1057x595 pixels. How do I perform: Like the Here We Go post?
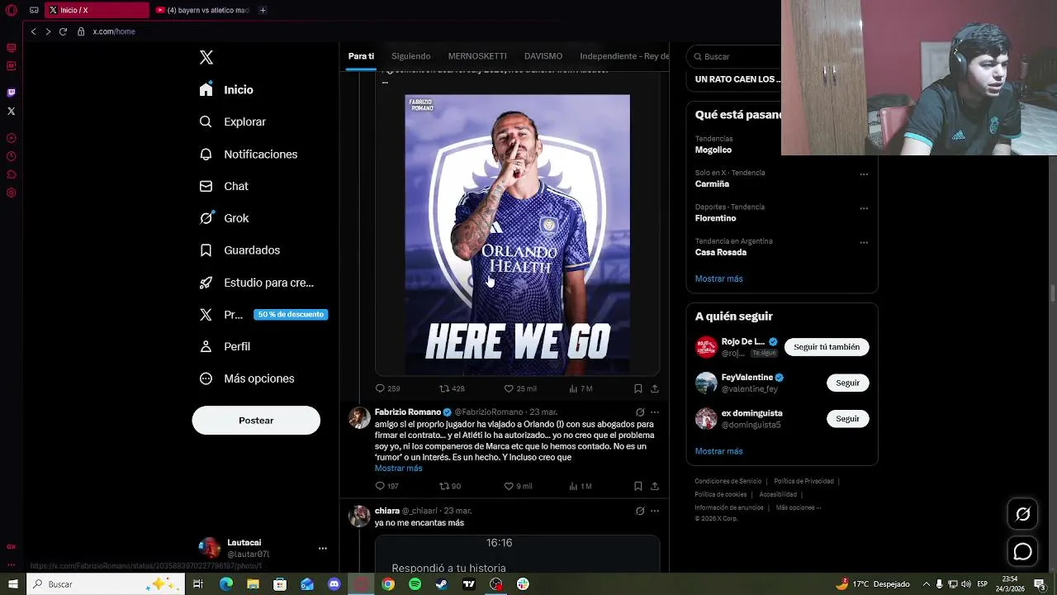520,388
